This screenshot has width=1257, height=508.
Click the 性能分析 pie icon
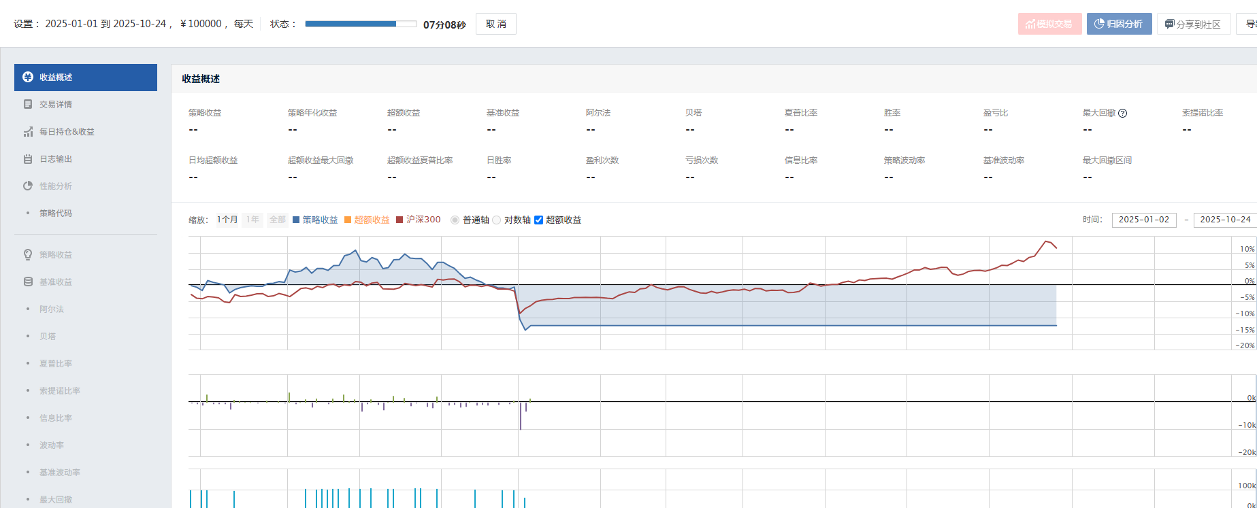coord(28,186)
